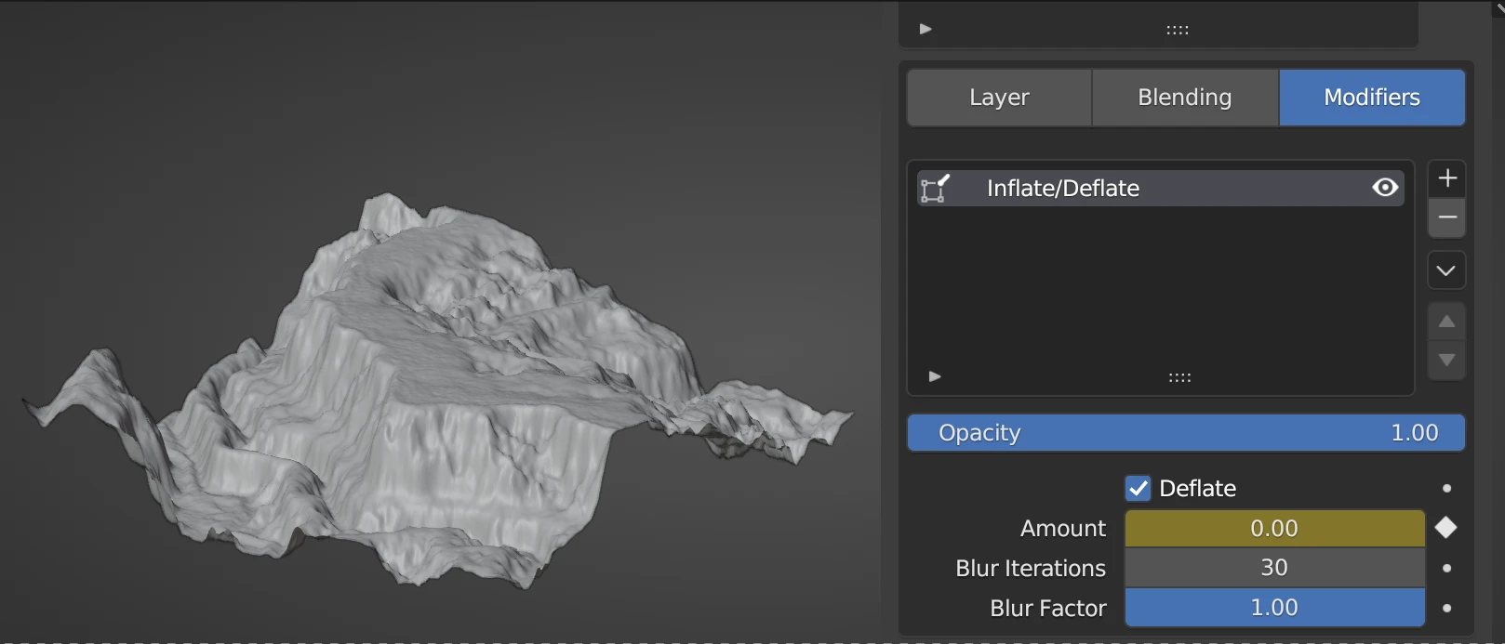Open the Blending tab
Screen dimensions: 1505x644
tap(1184, 98)
